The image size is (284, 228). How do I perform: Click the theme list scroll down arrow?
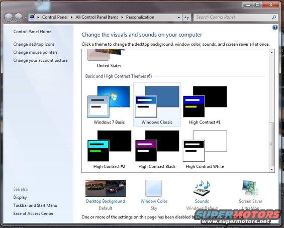271,169
